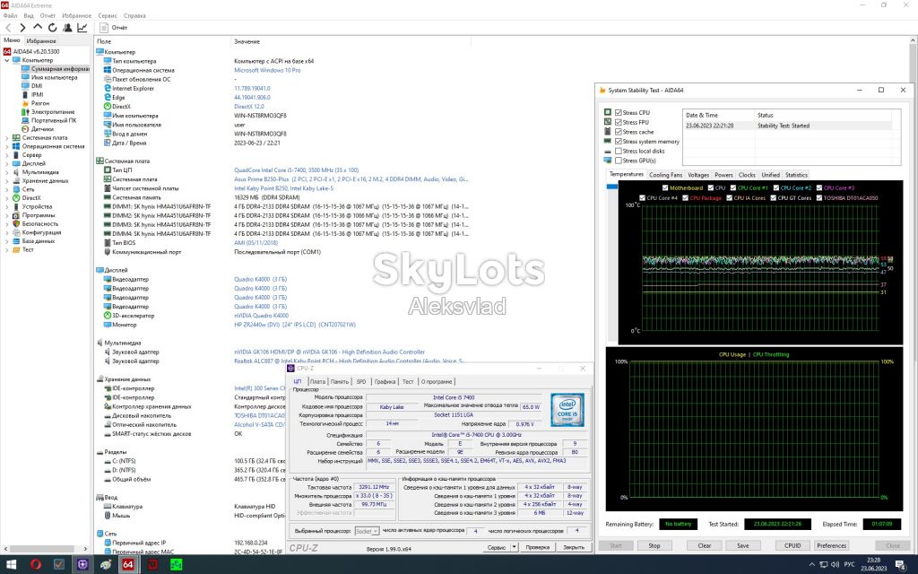Uncheck Stress CPU checkbox
Screen dimensions: 918x574
click(619, 112)
